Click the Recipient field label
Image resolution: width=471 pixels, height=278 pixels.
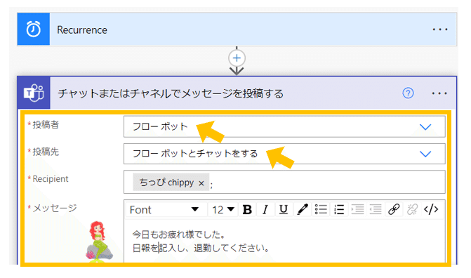click(x=50, y=179)
